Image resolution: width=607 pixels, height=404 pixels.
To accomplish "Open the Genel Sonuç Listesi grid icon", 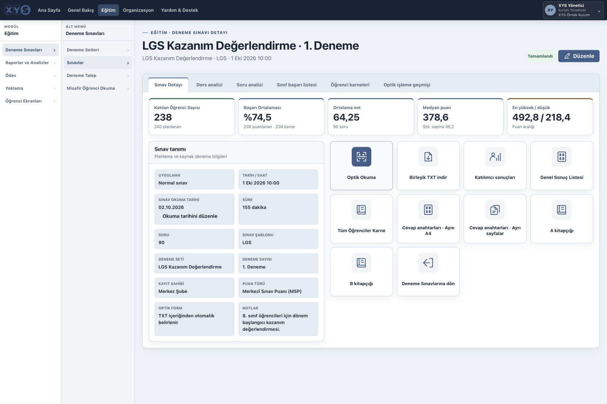I will tap(561, 157).
